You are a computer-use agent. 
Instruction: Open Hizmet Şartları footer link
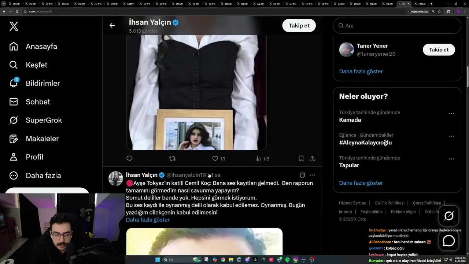[x=352, y=203]
